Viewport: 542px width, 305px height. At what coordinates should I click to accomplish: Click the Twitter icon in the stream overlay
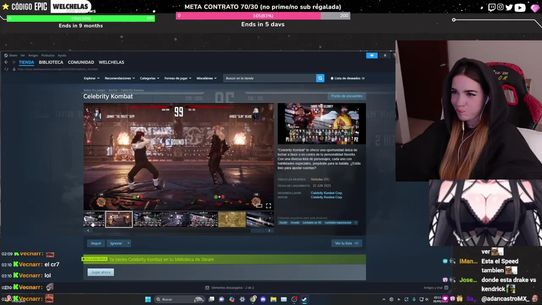[509, 7]
